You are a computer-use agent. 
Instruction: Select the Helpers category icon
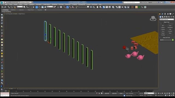169,17
